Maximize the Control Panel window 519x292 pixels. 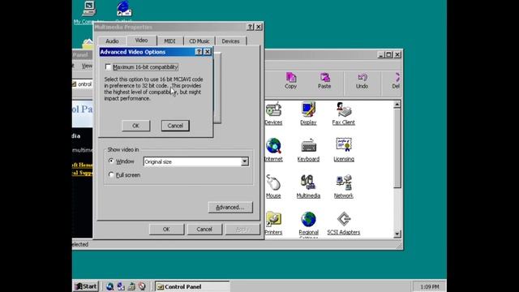[x=389, y=54]
